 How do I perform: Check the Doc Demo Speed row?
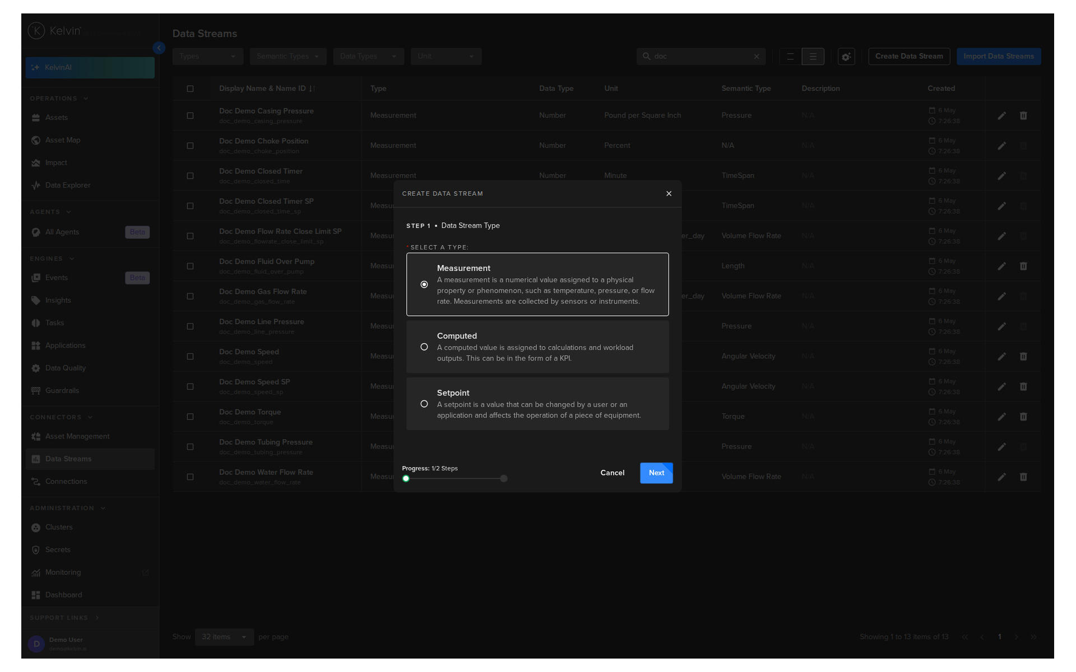[x=190, y=357]
